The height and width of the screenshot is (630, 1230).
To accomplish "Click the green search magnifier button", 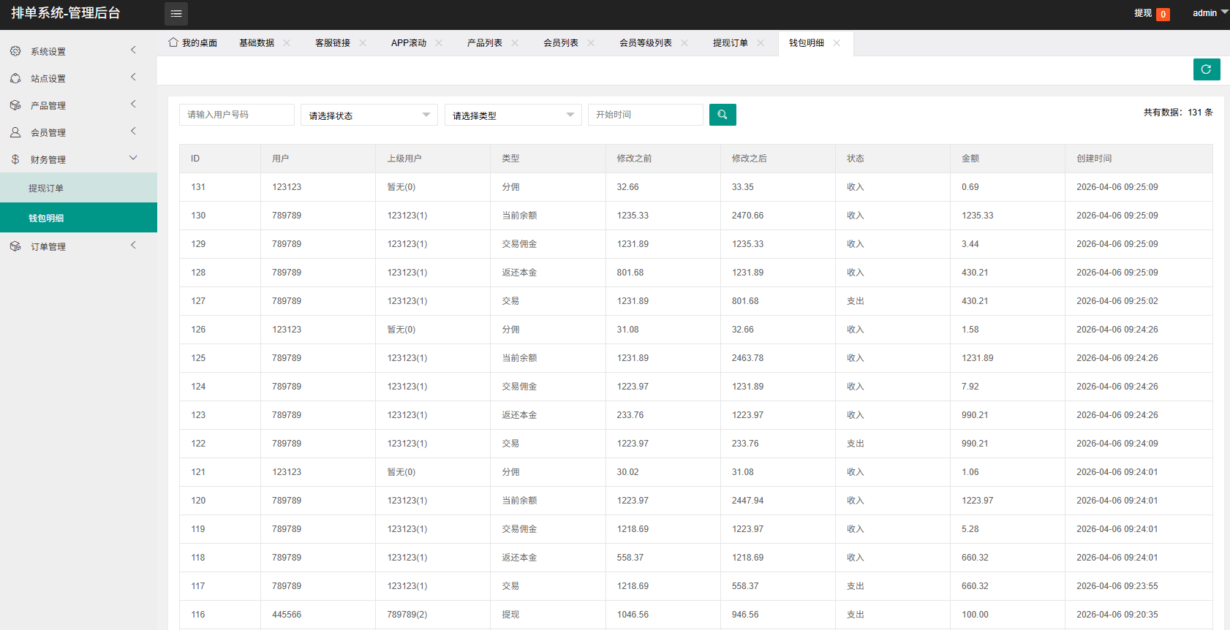I will point(722,115).
